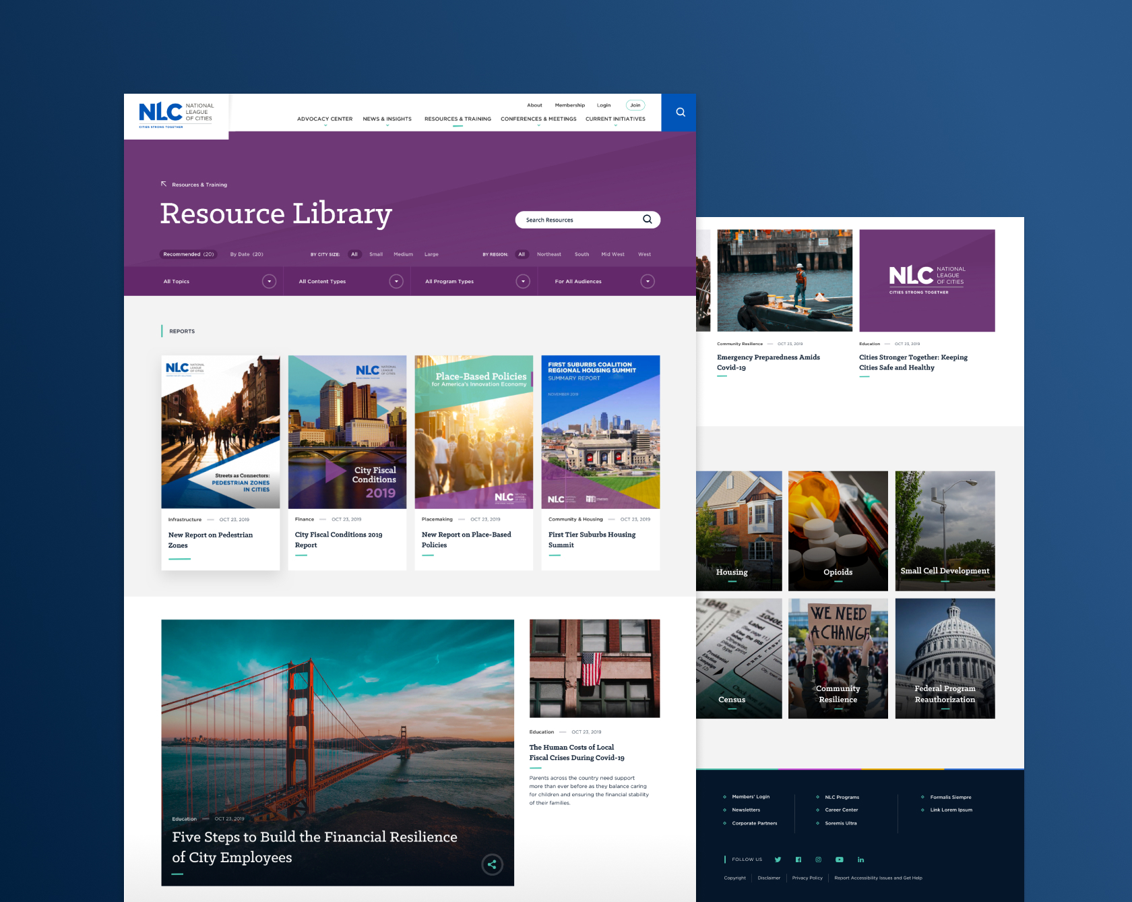
Task: Click Members' Login in the footer
Action: tap(751, 797)
